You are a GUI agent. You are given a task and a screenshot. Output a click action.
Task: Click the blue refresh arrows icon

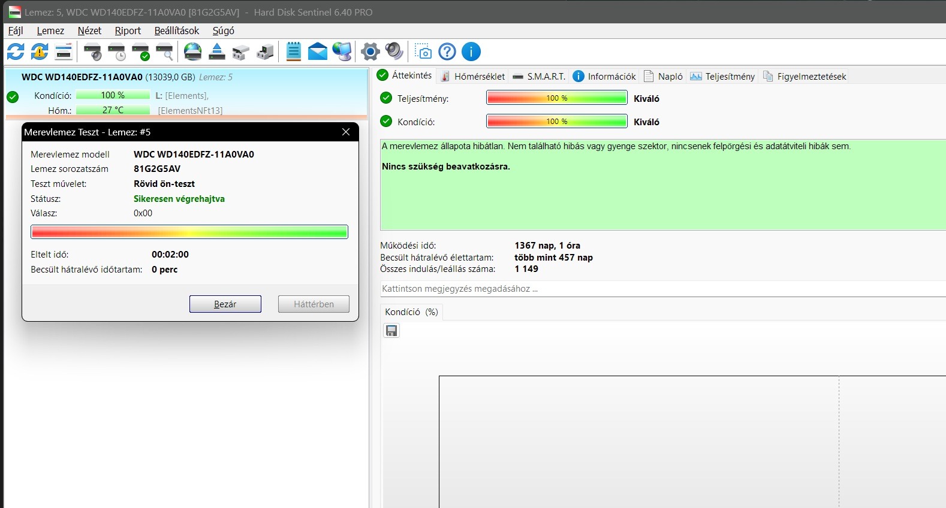16,52
